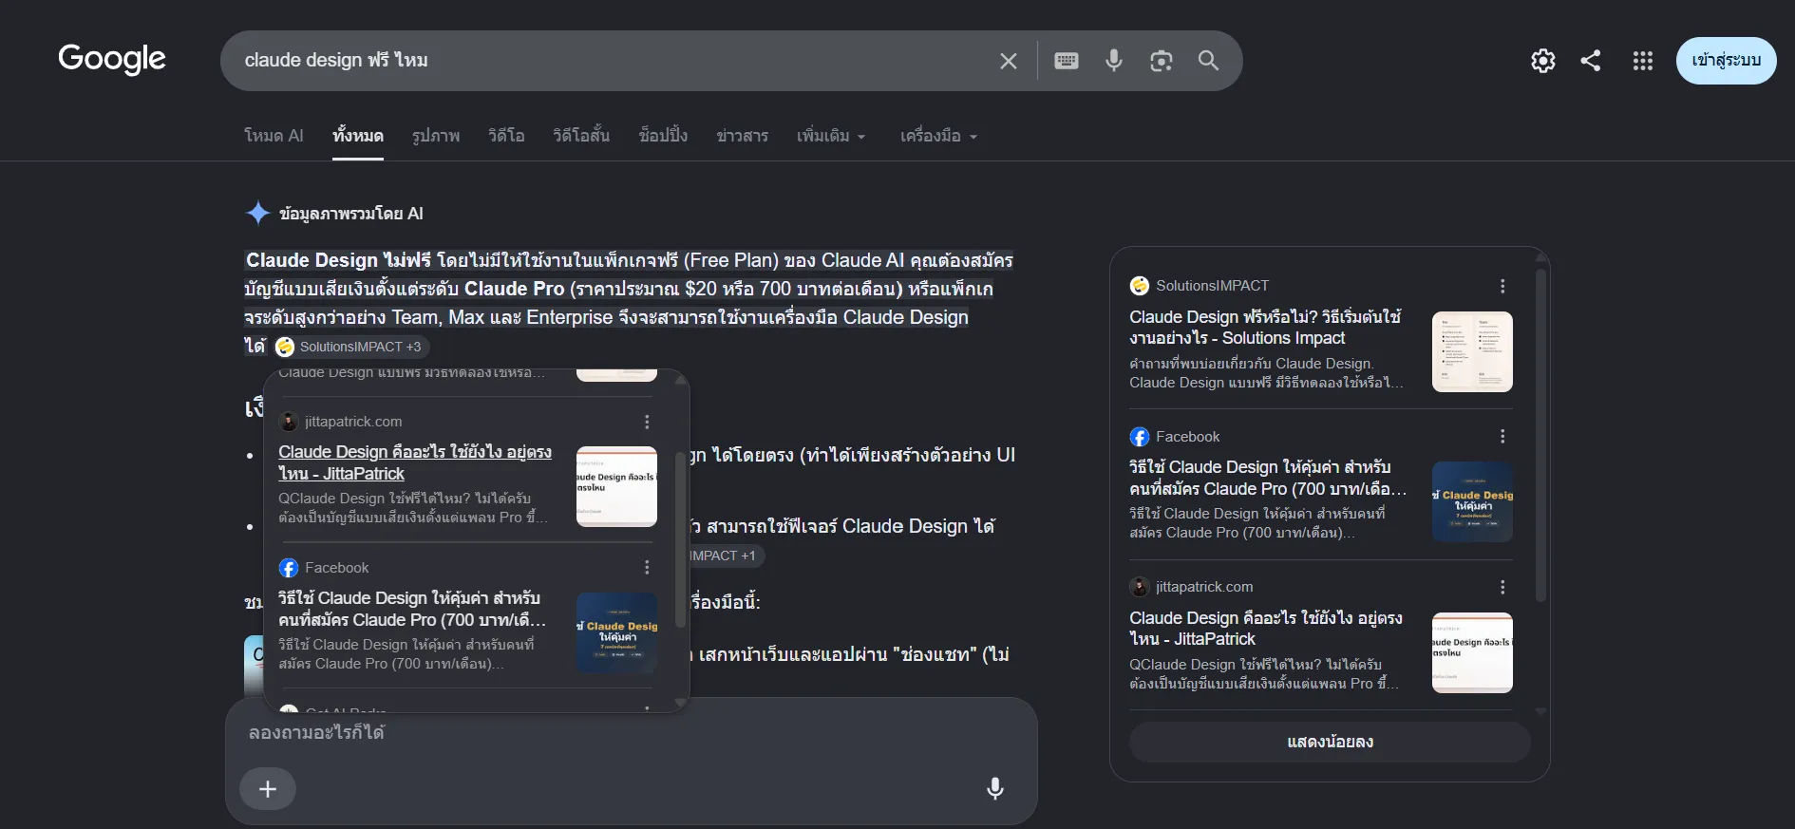Add attachment with plus button
This screenshot has height=829, width=1795.
pyautogui.click(x=268, y=789)
